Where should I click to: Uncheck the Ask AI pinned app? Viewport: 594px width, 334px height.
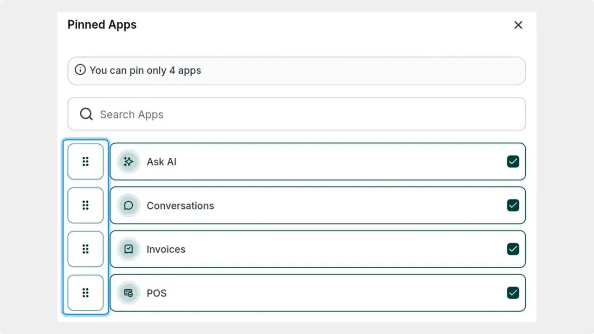[513, 161]
